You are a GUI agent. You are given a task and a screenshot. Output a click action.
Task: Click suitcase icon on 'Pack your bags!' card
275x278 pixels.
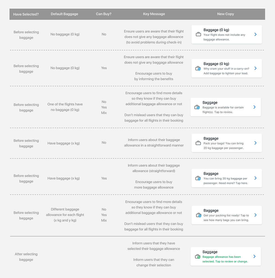coord(198,143)
